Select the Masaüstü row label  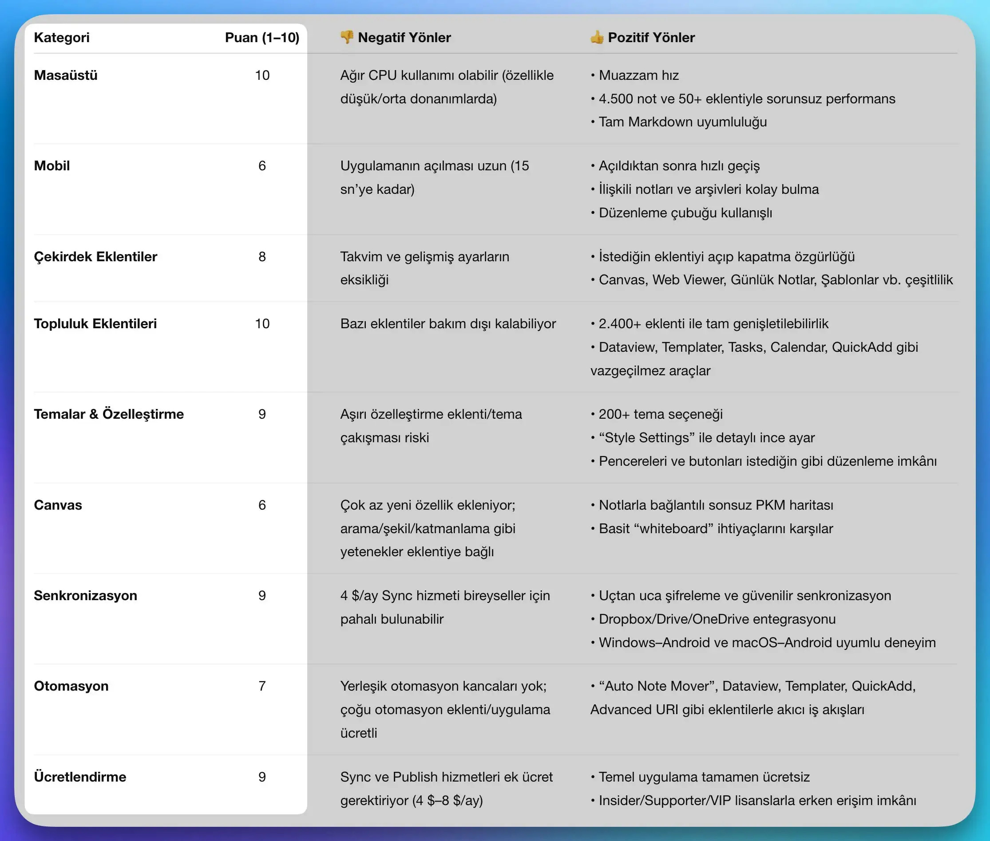(x=66, y=75)
